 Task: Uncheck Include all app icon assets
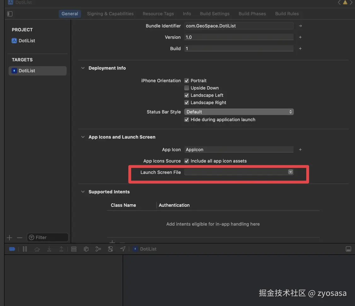[x=186, y=161]
